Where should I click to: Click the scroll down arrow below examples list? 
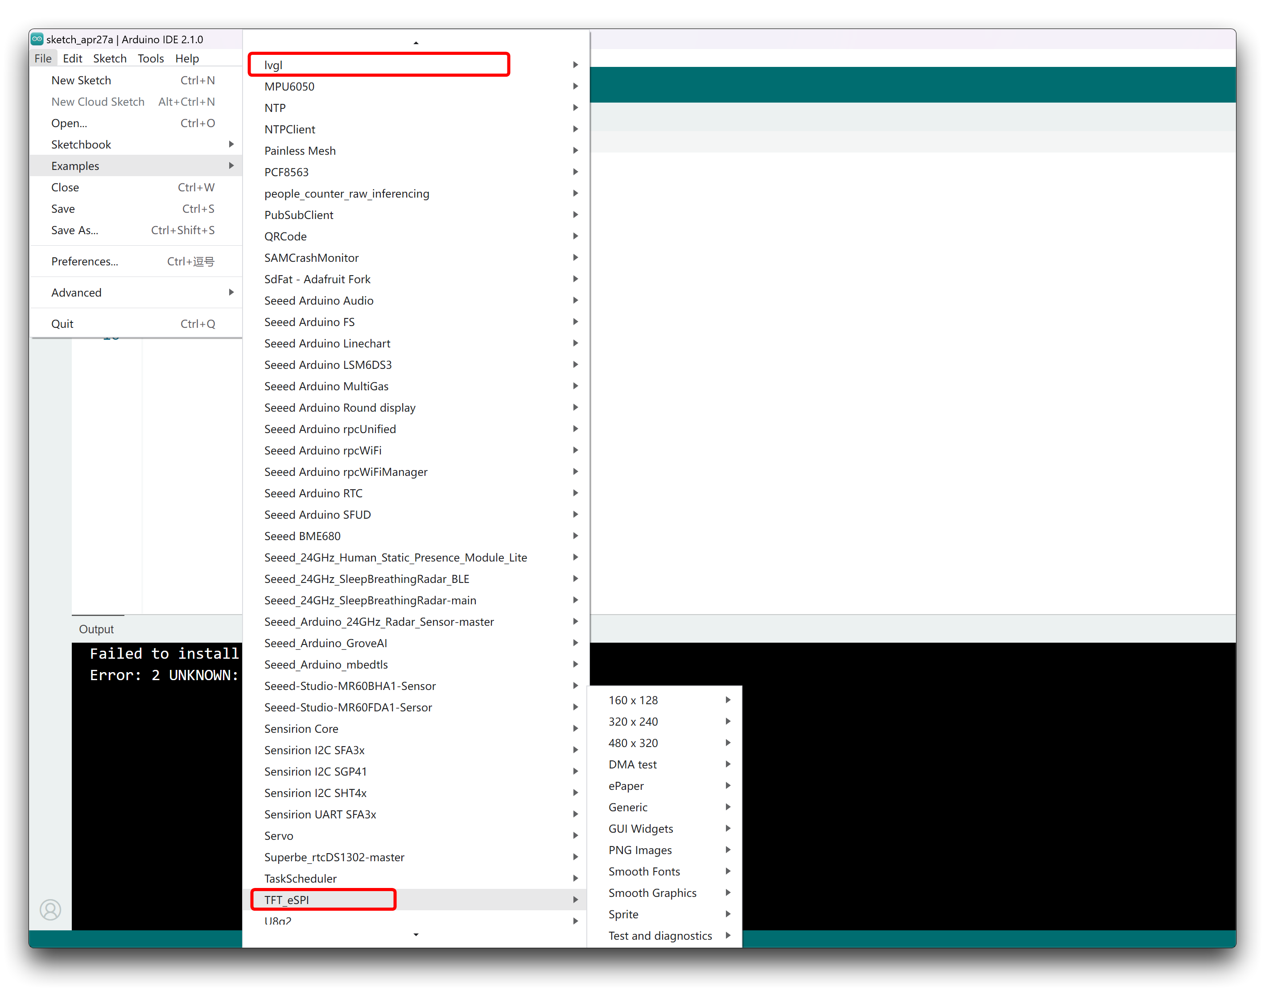pyautogui.click(x=415, y=935)
